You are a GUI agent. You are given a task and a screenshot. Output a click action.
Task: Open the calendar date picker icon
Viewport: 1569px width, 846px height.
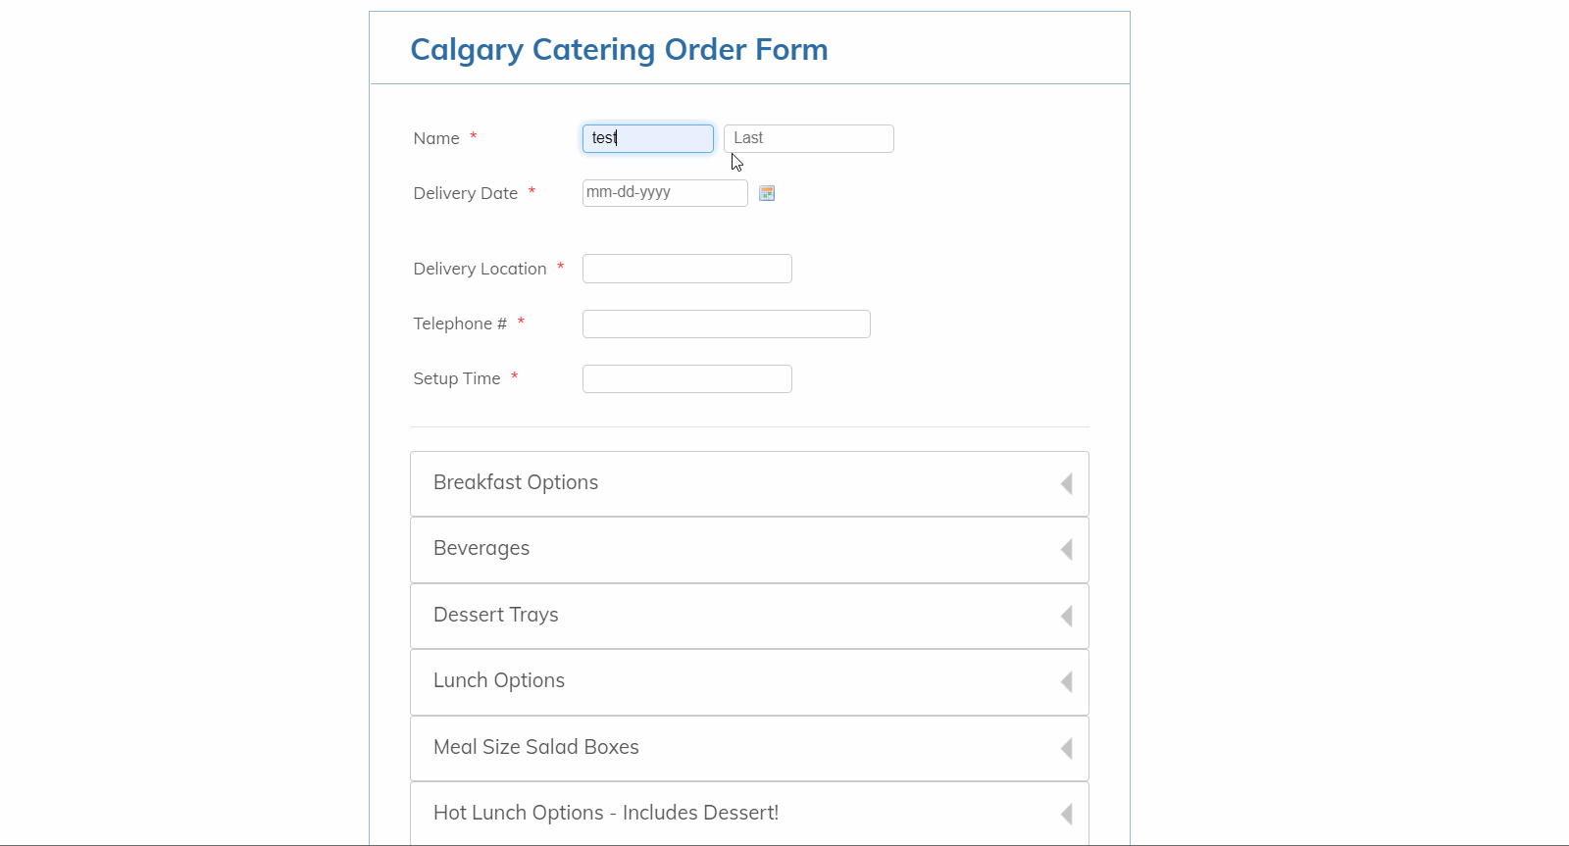pyautogui.click(x=767, y=193)
